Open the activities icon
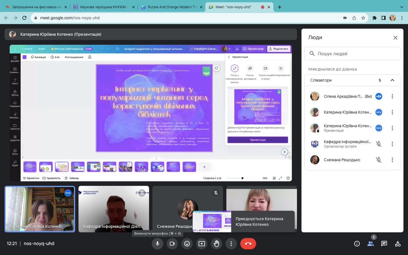This screenshot has height=255, width=408. tap(398, 244)
